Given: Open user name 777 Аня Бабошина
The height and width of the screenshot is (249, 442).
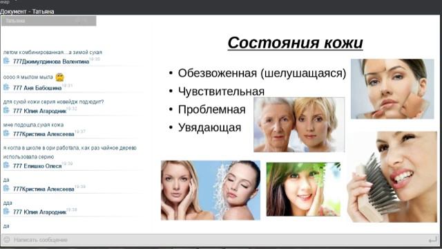Looking at the screenshot, I should tap(37, 88).
